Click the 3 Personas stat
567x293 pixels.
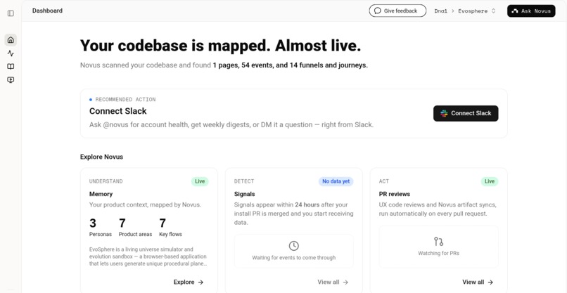coord(101,228)
